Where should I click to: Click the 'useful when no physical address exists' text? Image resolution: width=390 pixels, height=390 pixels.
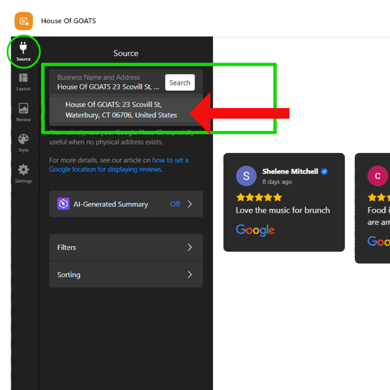click(106, 142)
